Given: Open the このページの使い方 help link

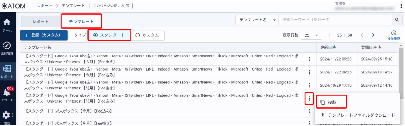Looking at the screenshot, I should (x=111, y=6).
